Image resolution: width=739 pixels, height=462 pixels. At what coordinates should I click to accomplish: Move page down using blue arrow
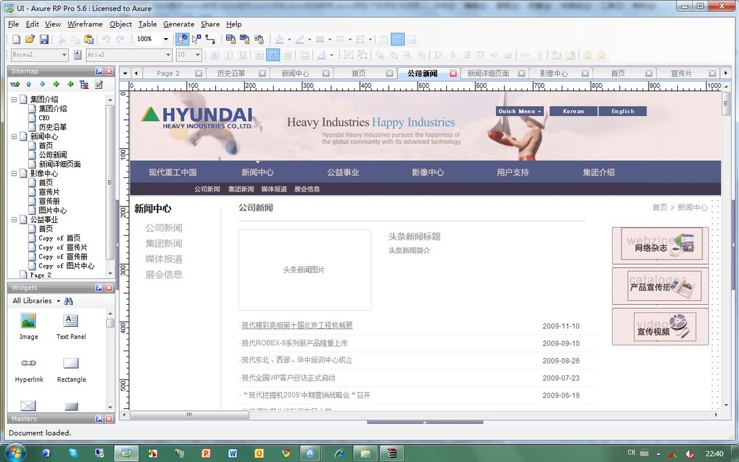click(42, 84)
